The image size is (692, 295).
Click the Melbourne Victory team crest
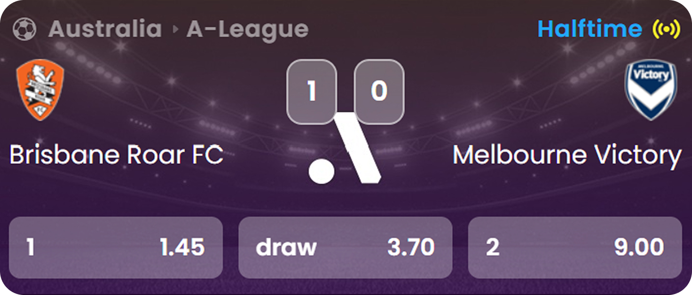(x=650, y=89)
